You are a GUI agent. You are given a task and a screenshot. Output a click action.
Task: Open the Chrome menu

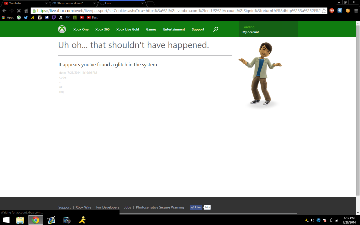356,11
